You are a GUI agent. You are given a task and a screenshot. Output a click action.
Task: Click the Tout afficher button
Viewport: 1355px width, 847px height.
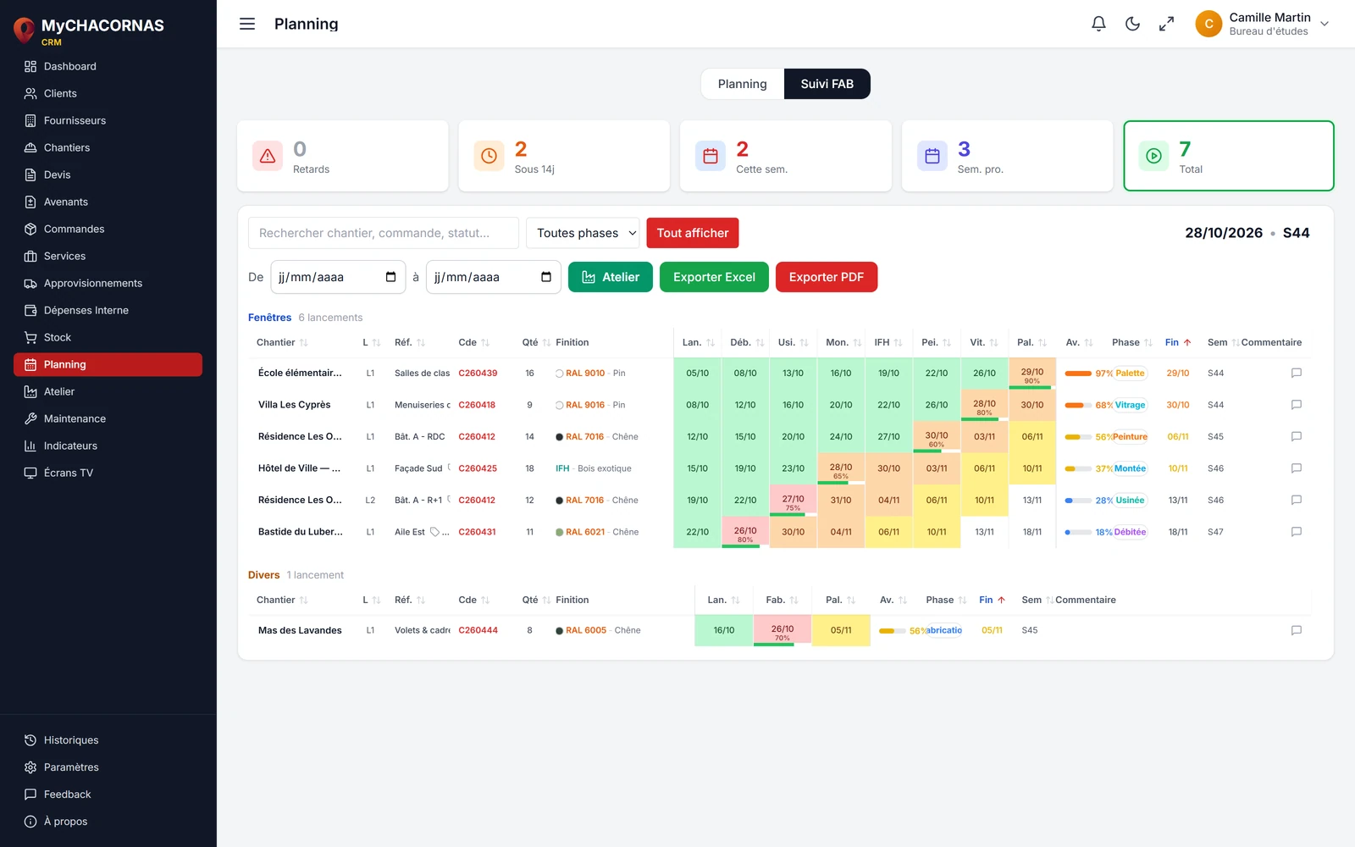point(693,233)
